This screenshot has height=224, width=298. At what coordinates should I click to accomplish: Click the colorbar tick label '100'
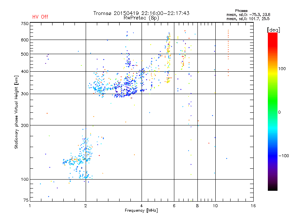point(282,69)
